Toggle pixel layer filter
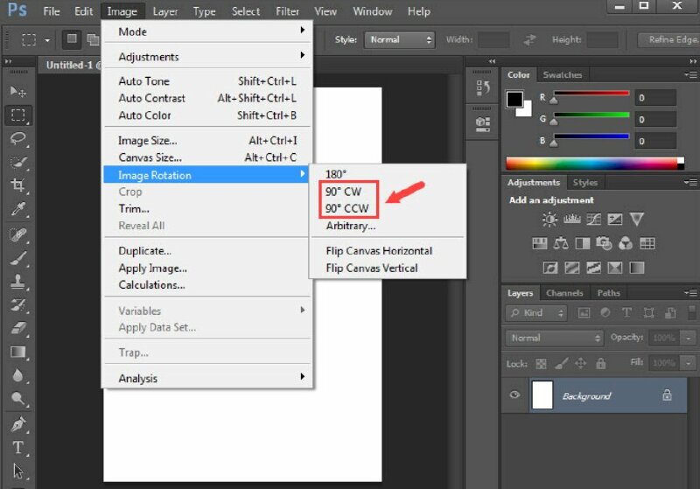 tap(584, 313)
